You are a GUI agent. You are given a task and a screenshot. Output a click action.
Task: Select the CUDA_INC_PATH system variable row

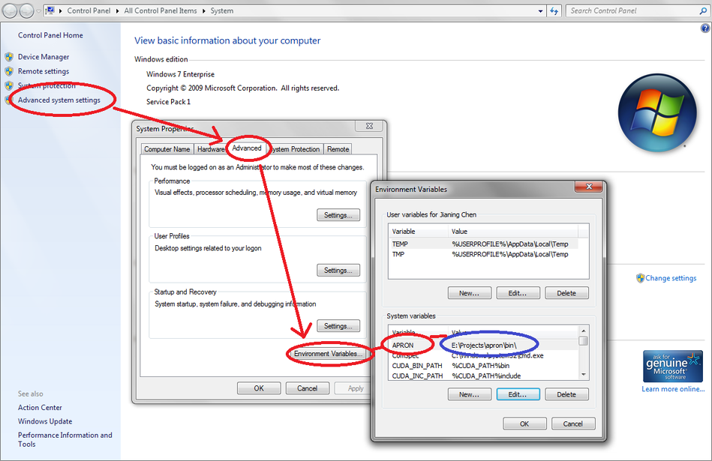coord(484,376)
